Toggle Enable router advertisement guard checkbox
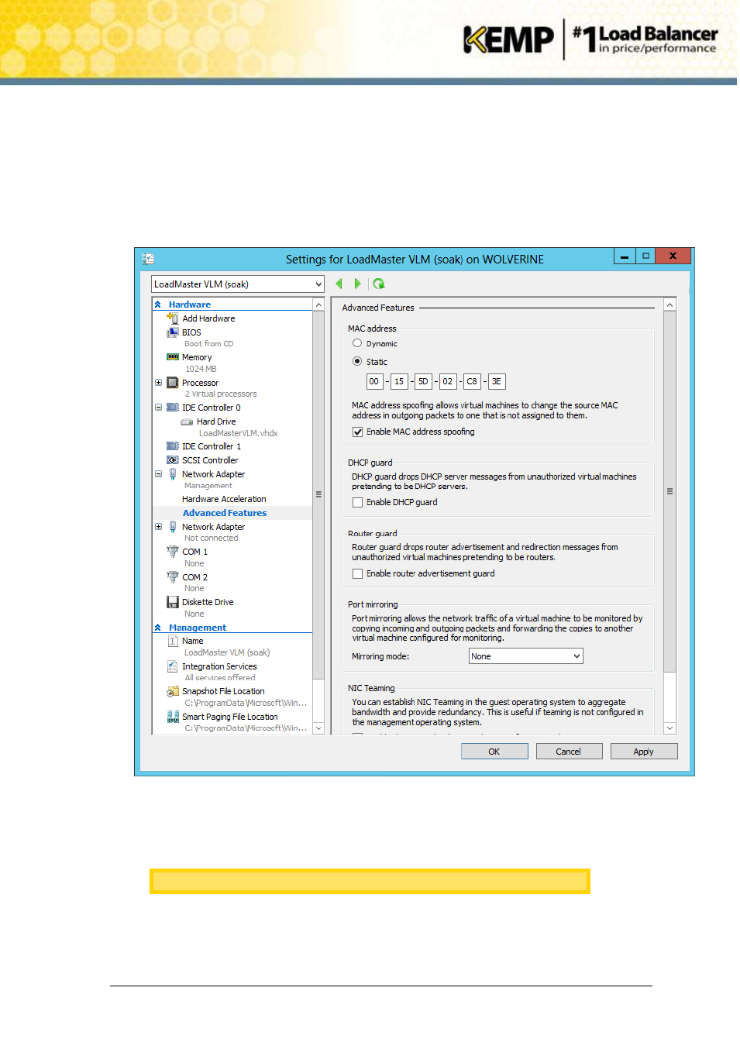Image resolution: width=740 pixels, height=1046 pixels. pyautogui.click(x=357, y=574)
